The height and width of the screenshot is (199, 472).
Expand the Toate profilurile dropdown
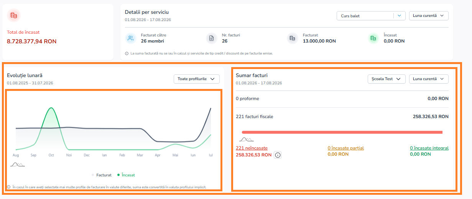point(197,79)
